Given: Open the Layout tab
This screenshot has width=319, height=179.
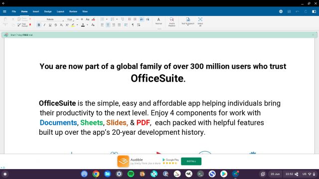Looking at the screenshot, I should click(60, 11).
